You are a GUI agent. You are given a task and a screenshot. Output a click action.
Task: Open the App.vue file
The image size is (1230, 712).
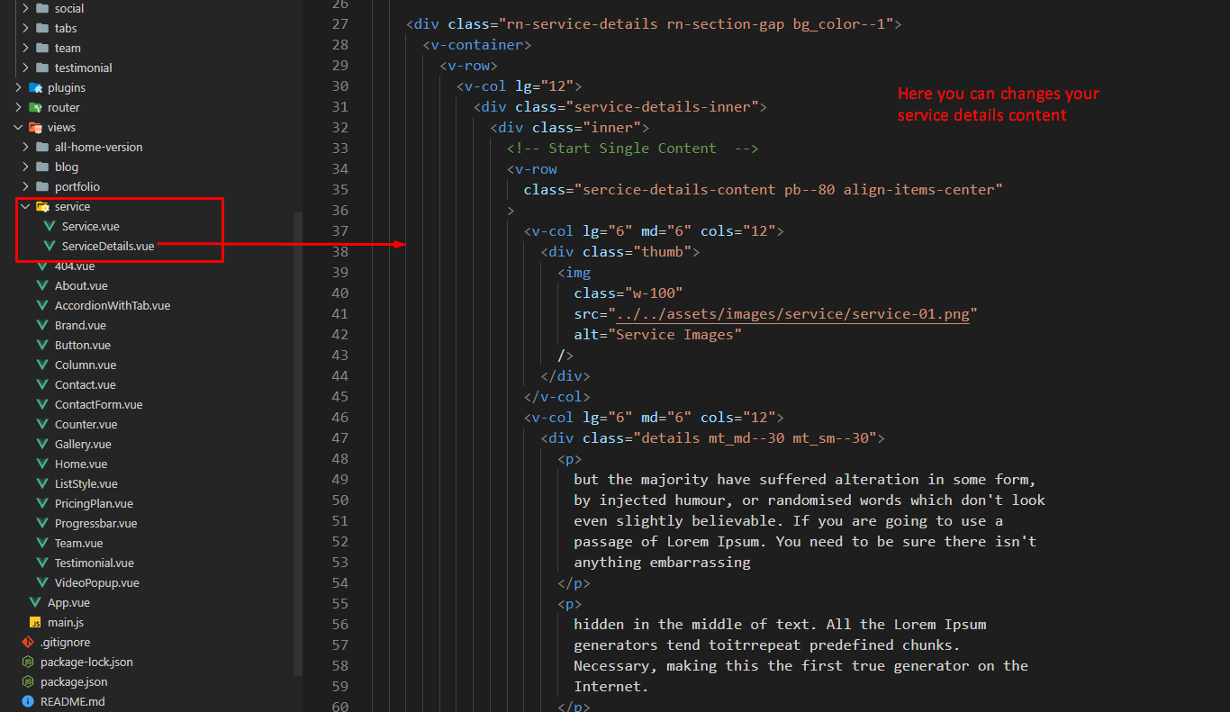(68, 603)
